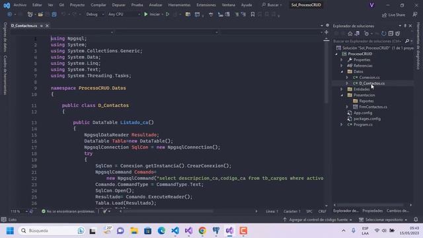Click the Open File folder toolbar icon
Viewport: 423px width, 238px height.
coord(40,15)
